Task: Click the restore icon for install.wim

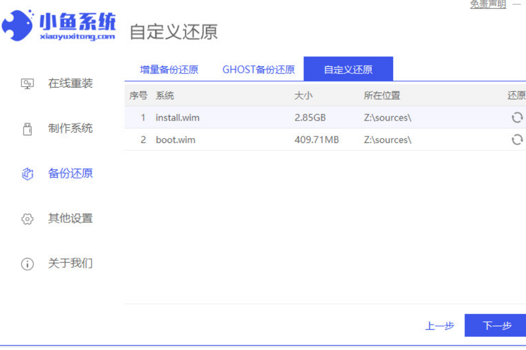Action: [517, 118]
